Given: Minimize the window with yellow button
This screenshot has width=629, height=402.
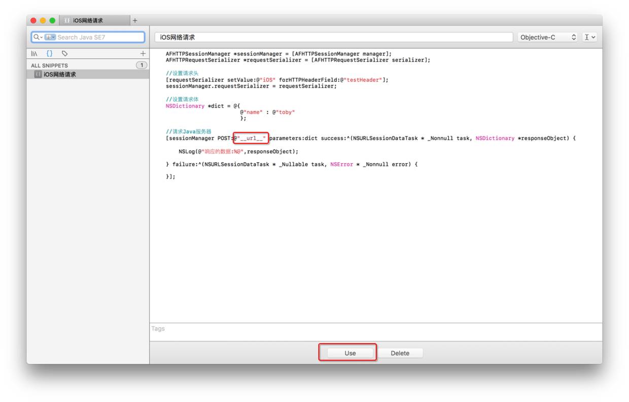Looking at the screenshot, I should (43, 21).
